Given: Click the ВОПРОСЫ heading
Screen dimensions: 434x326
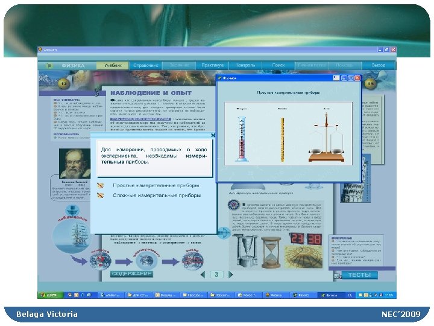Looking at the screenshot, I should pyautogui.click(x=342, y=238).
